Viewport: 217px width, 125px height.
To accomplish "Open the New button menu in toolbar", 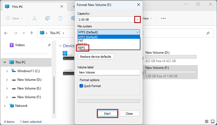I will point(14,18).
